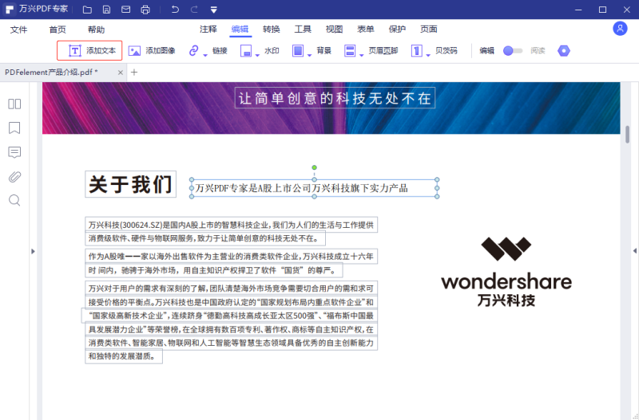This screenshot has width=639, height=420.
Task: Click the 背景 background icon
Action: (298, 51)
